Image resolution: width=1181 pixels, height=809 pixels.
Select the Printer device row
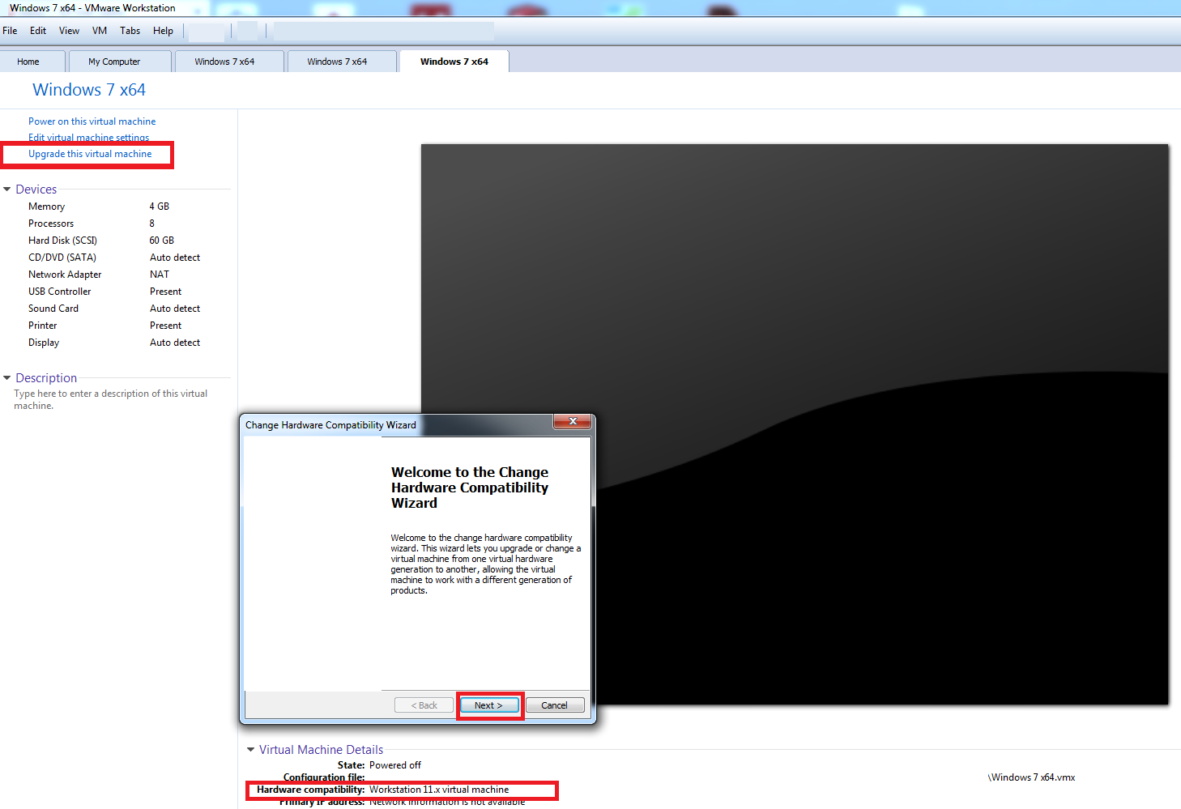[113, 326]
